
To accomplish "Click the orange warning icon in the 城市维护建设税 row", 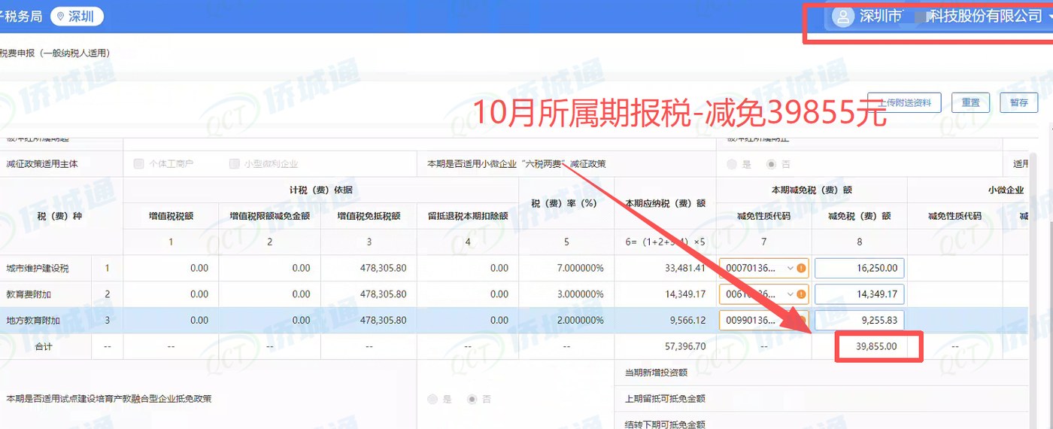I will pos(802,268).
